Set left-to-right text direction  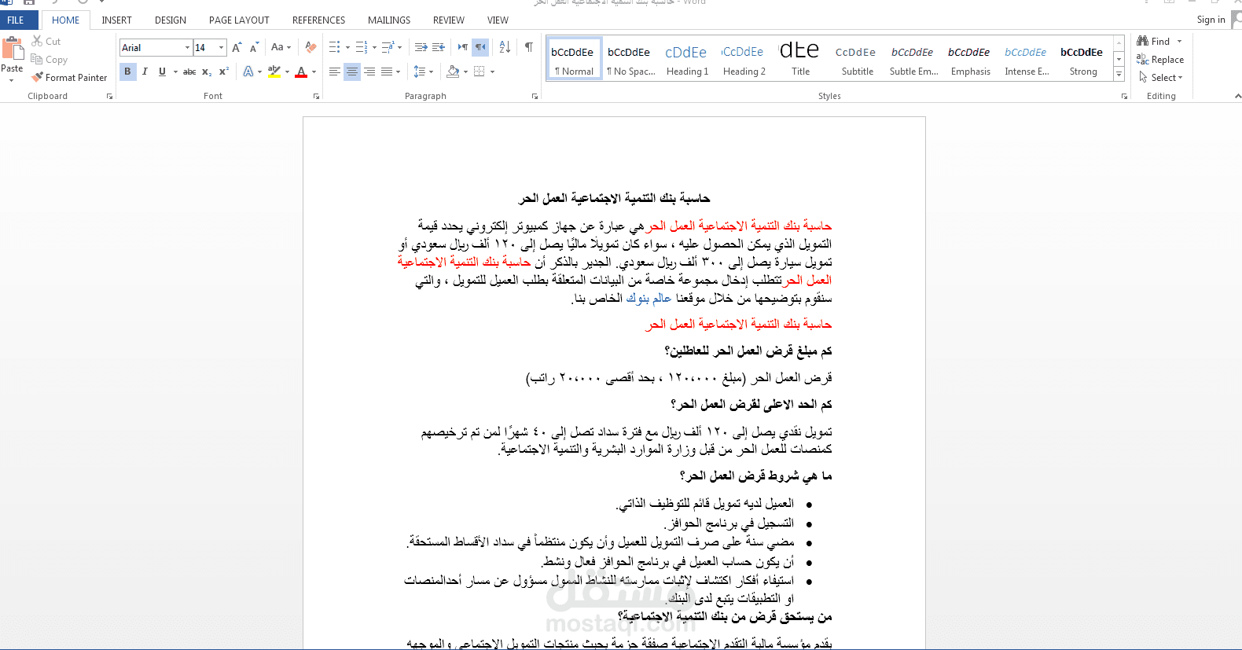[463, 47]
